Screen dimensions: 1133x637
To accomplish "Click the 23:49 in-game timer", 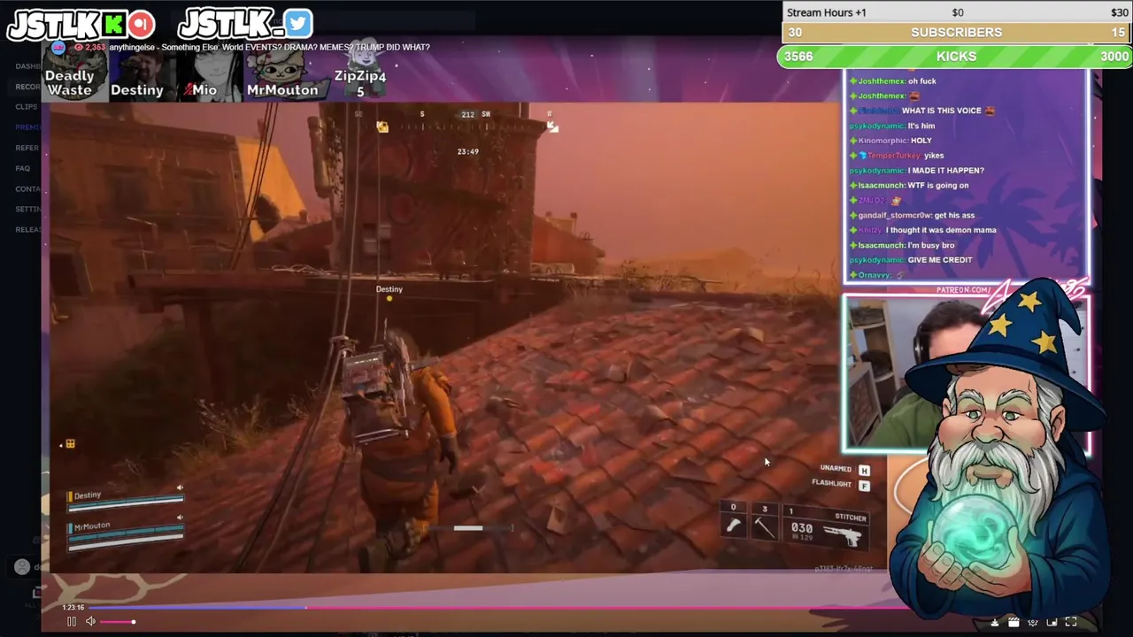I will [x=467, y=151].
